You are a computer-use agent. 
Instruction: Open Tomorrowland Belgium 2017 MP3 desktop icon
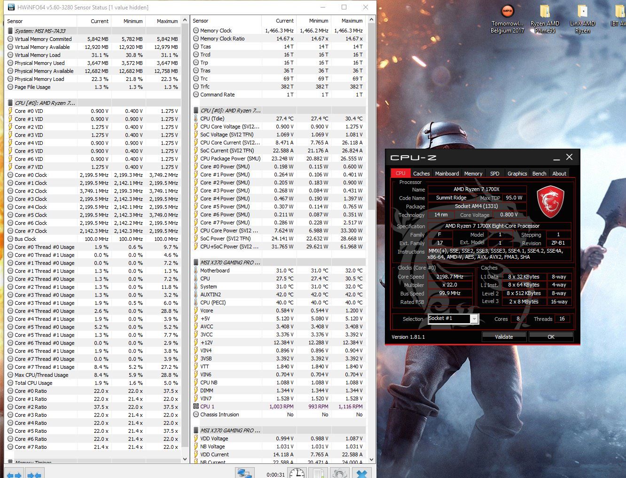(507, 19)
